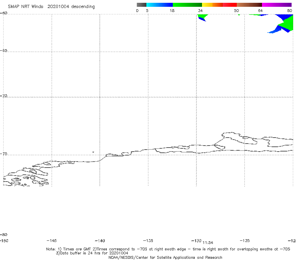Click the '50' color scale label
Image resolution: width=296 pixels, height=260 pixels.
pos(236,10)
